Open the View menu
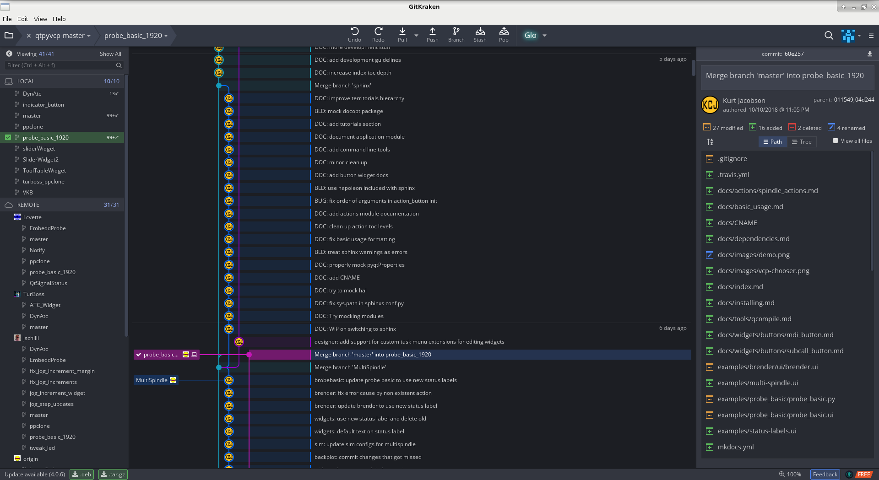This screenshot has width=879, height=480. click(40, 19)
